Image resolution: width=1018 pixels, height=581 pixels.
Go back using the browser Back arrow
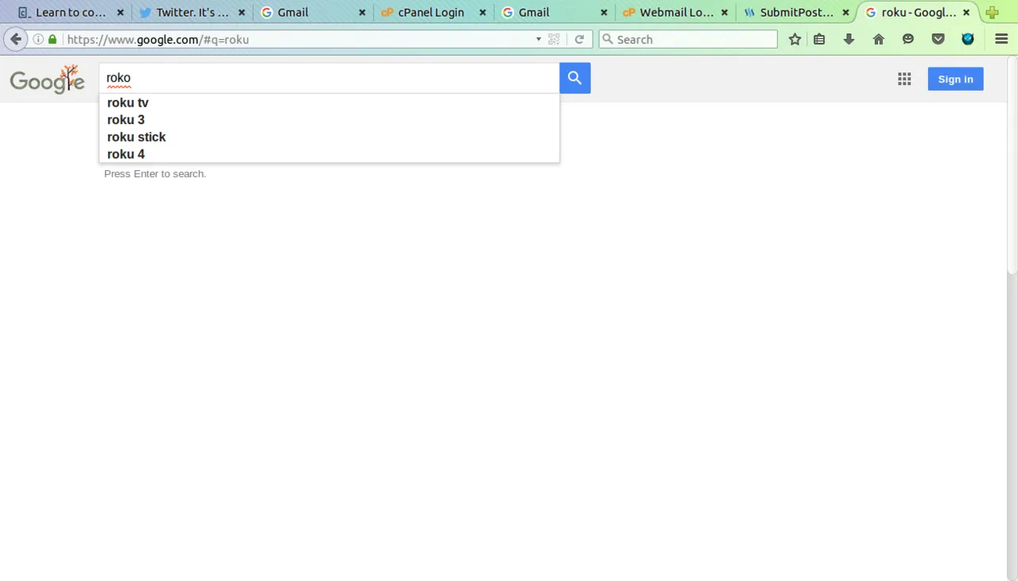(16, 39)
